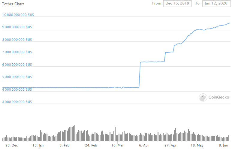Click the 23. Dec date label

[x=11, y=145]
